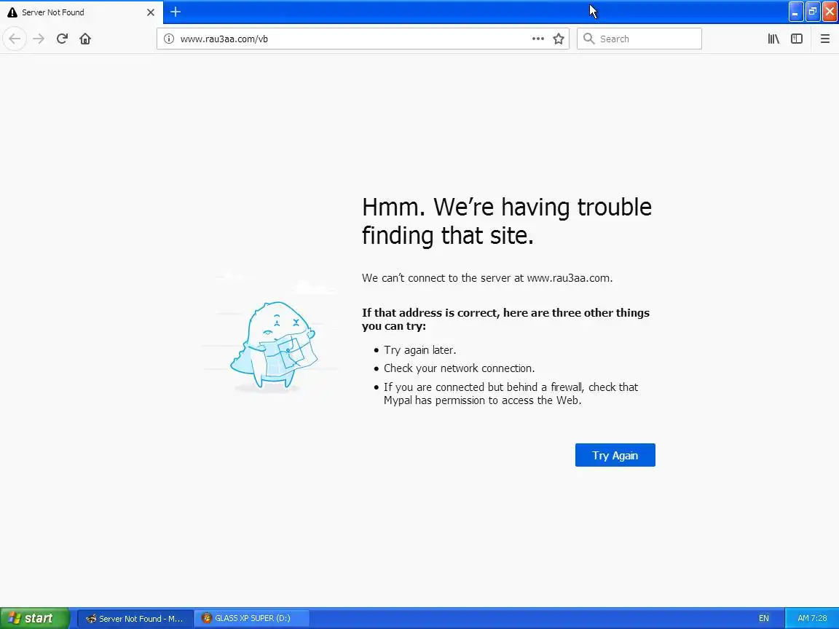This screenshot has width=839, height=629.
Task: Select the Server Not Found tab
Action: [x=82, y=12]
